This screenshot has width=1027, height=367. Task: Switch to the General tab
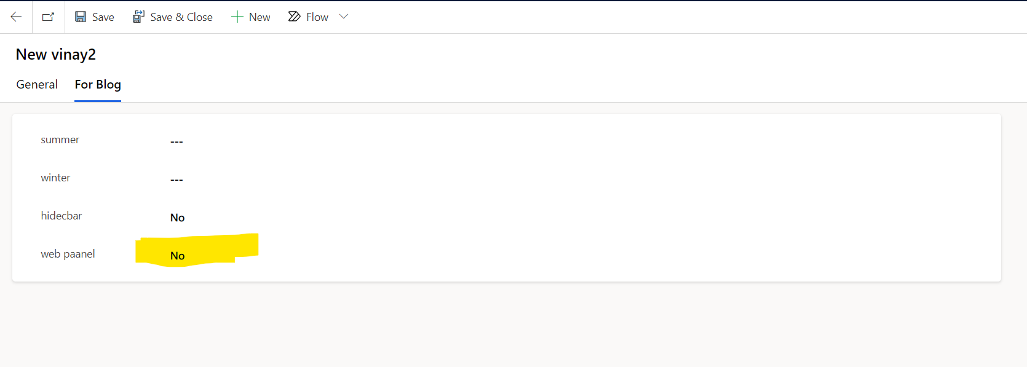37,85
